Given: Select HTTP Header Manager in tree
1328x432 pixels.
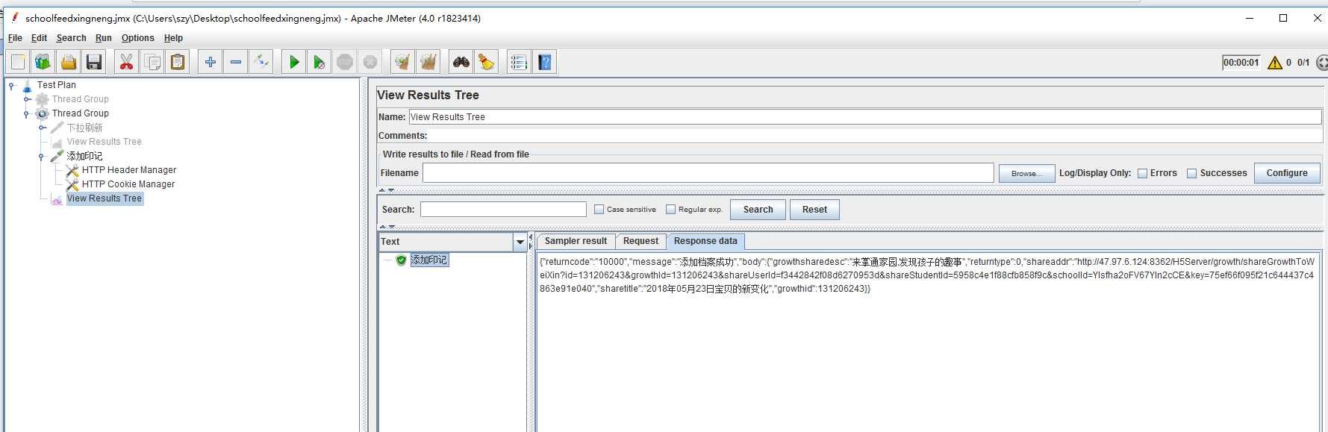Looking at the screenshot, I should pos(129,170).
